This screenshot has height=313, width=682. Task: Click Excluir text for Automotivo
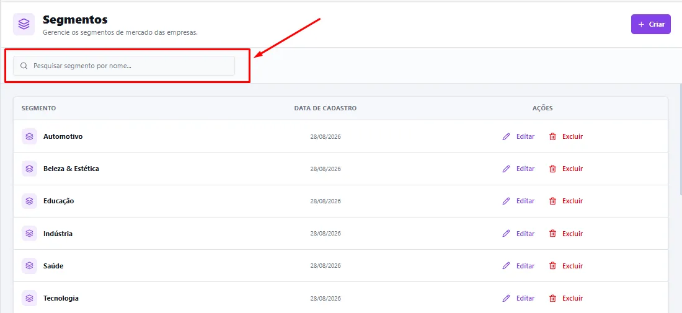click(572, 136)
